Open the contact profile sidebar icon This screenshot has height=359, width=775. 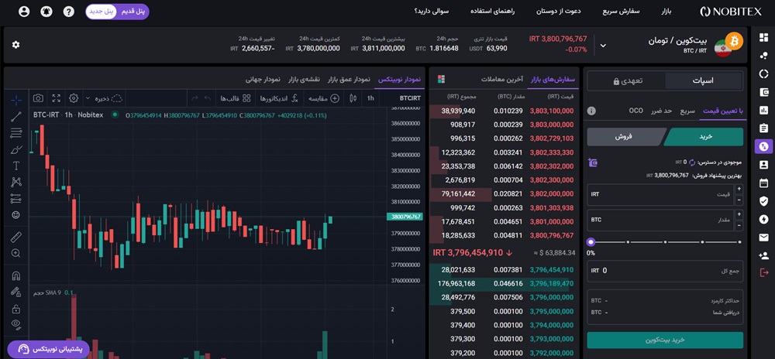[x=763, y=165]
